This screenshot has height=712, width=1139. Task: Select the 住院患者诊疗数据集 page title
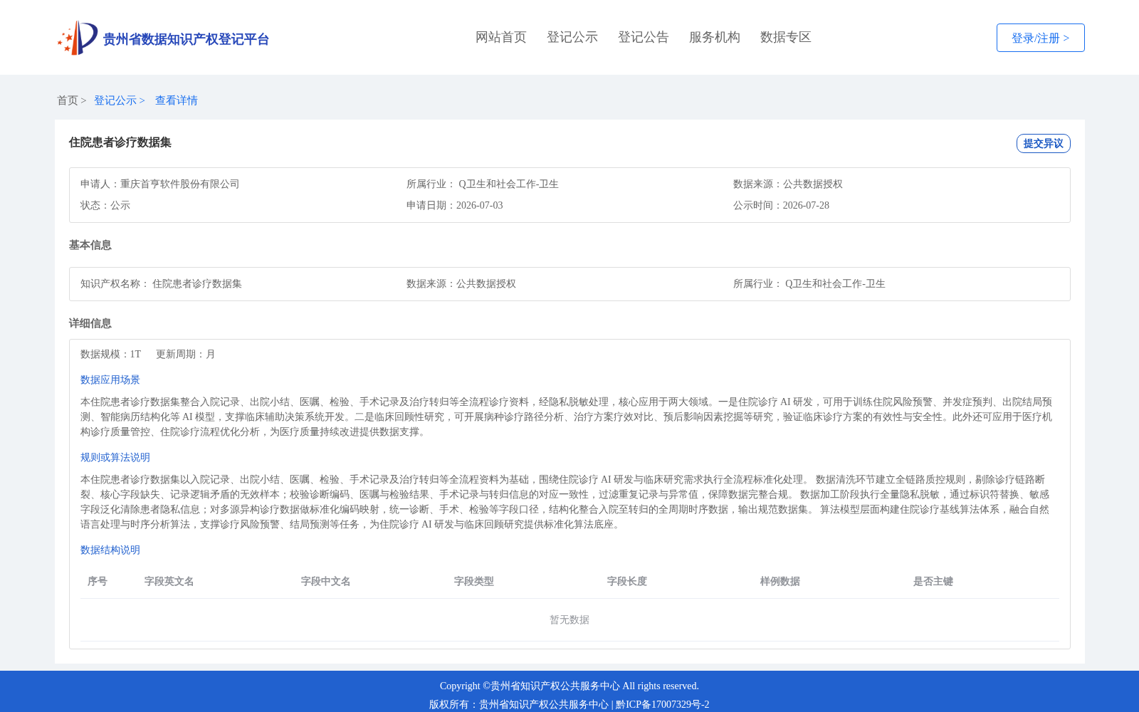[120, 142]
